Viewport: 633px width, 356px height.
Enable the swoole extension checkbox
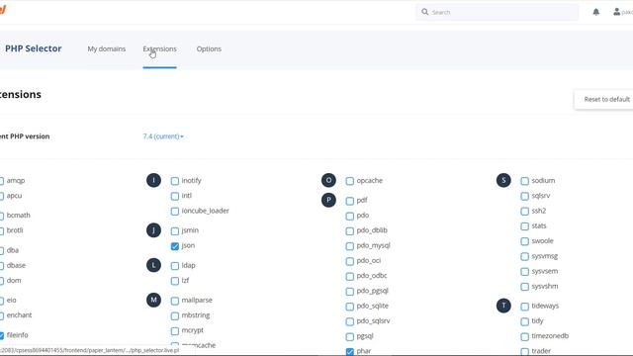[524, 241]
